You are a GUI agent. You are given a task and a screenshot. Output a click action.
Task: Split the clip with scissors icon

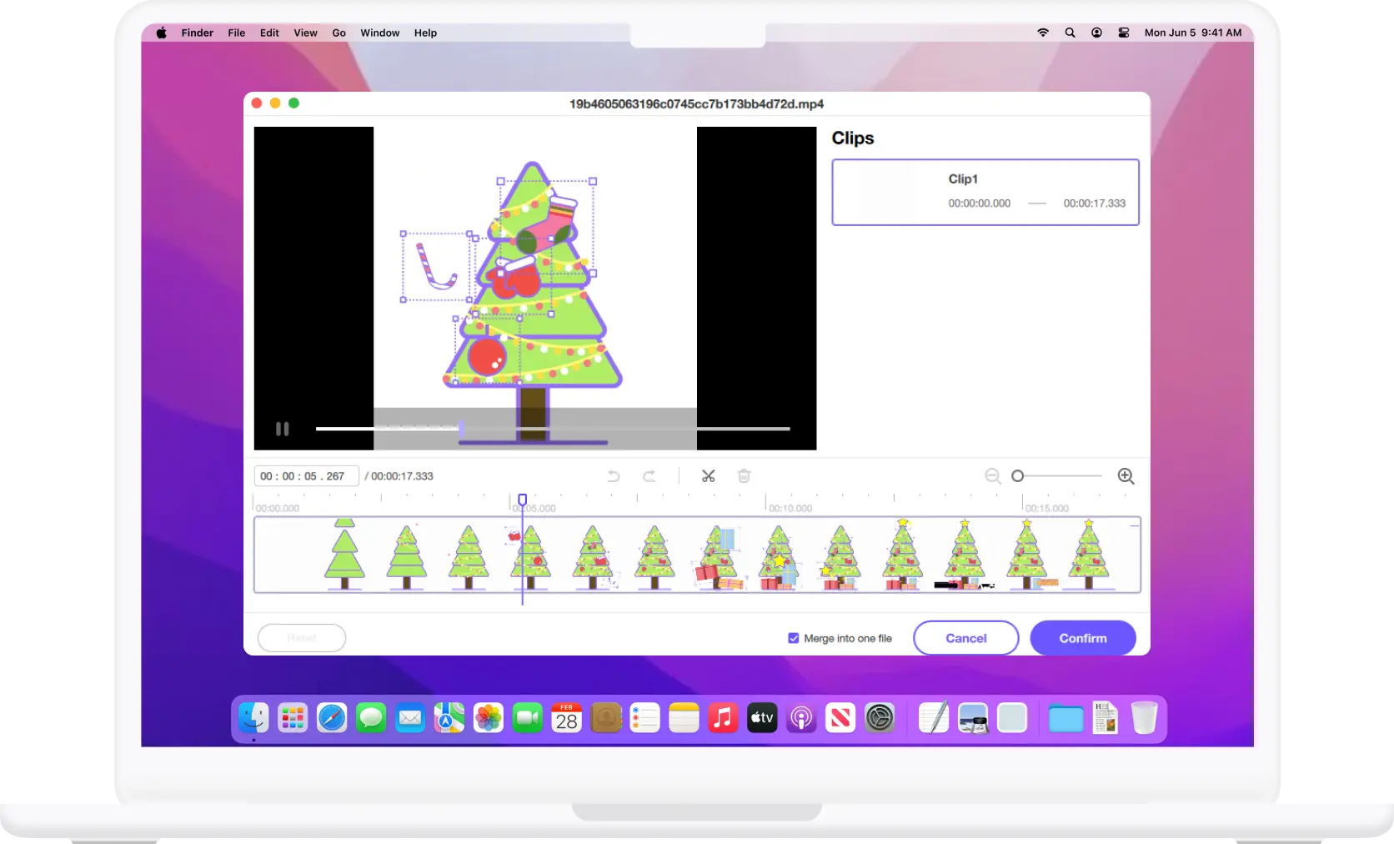708,476
